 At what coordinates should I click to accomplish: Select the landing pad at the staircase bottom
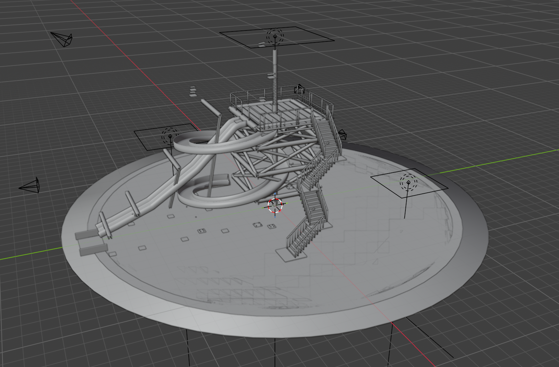[292, 254]
